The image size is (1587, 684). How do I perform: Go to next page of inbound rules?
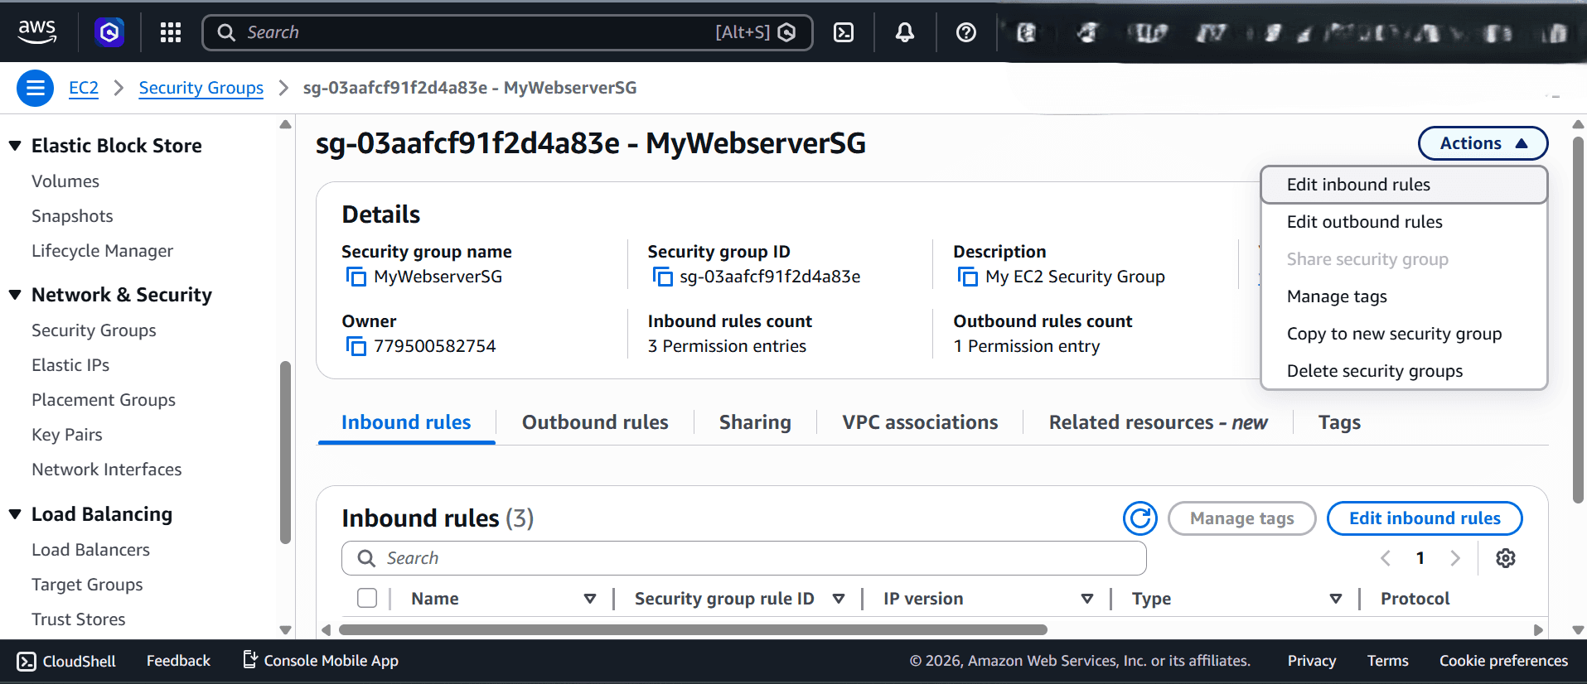pyautogui.click(x=1455, y=558)
